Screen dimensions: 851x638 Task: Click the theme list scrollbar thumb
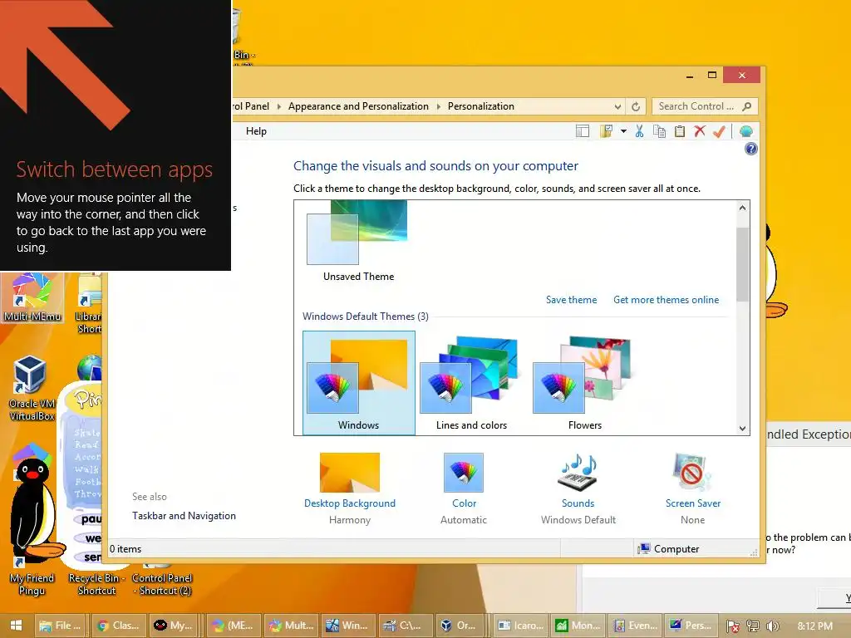pos(742,265)
